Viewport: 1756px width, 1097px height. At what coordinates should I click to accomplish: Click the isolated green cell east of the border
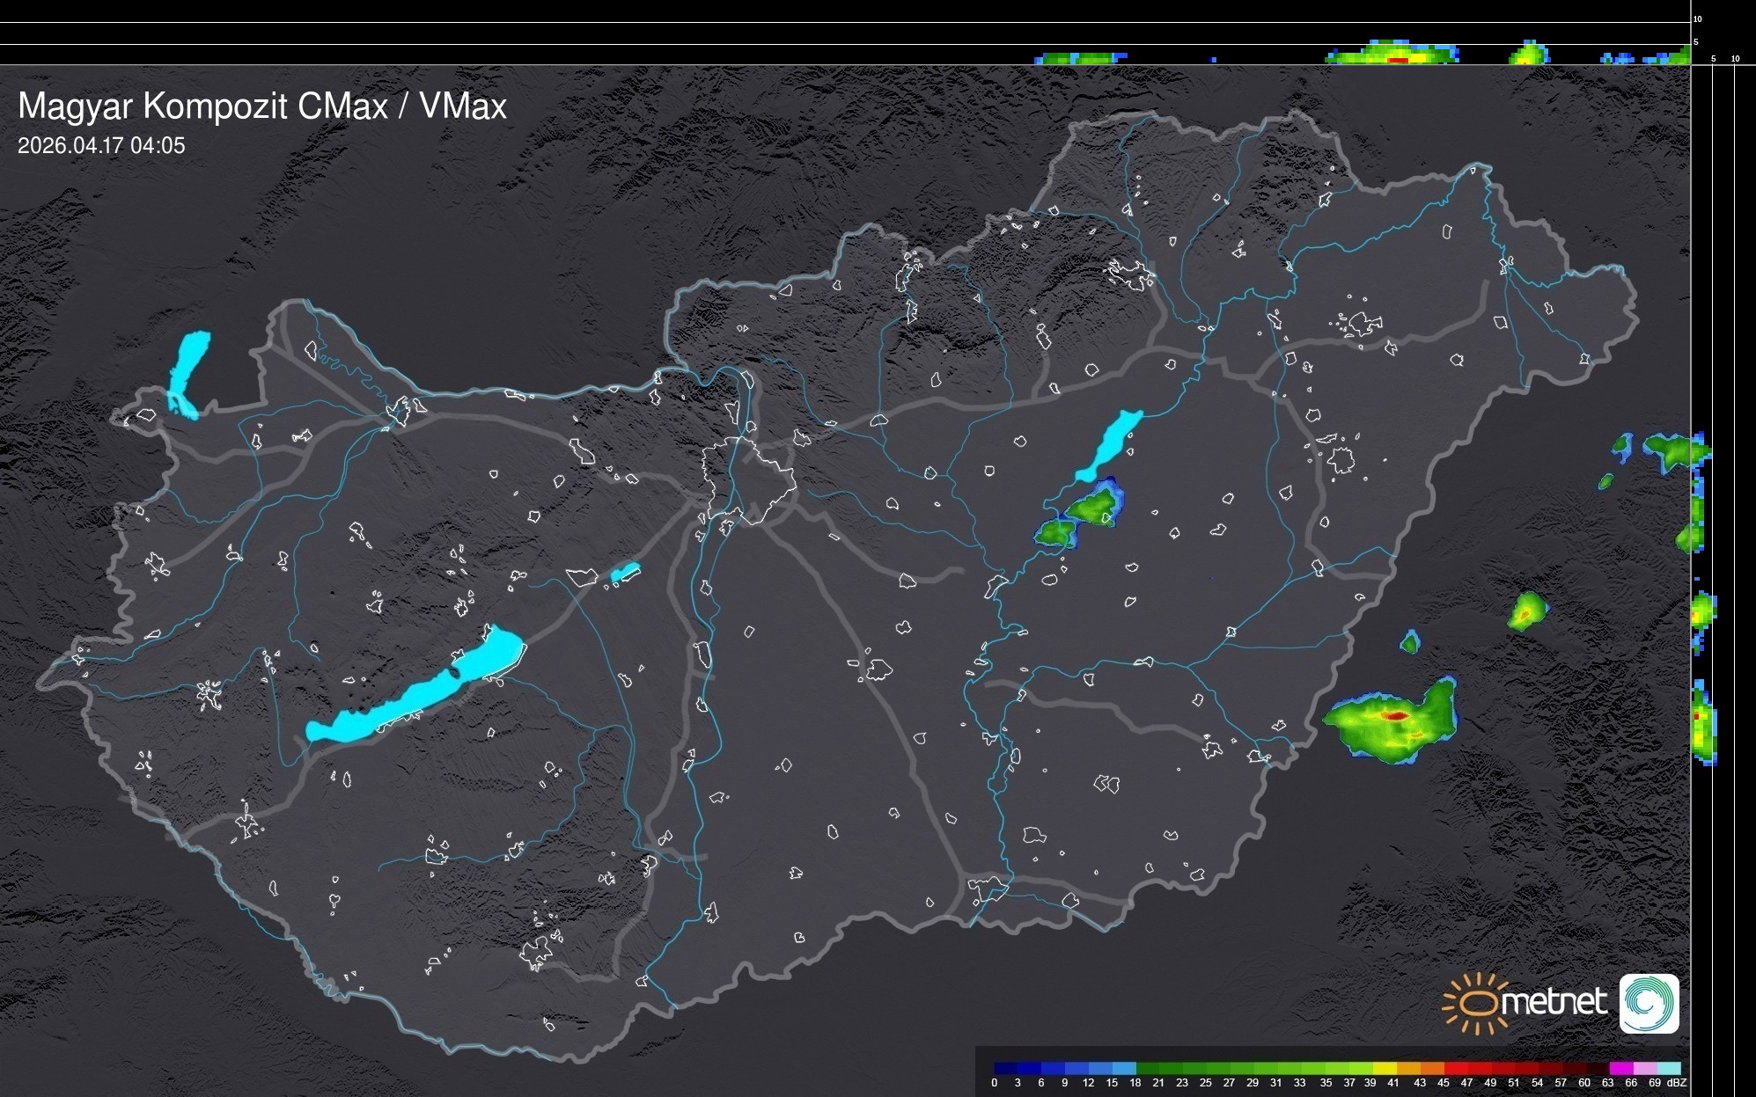tap(1527, 611)
